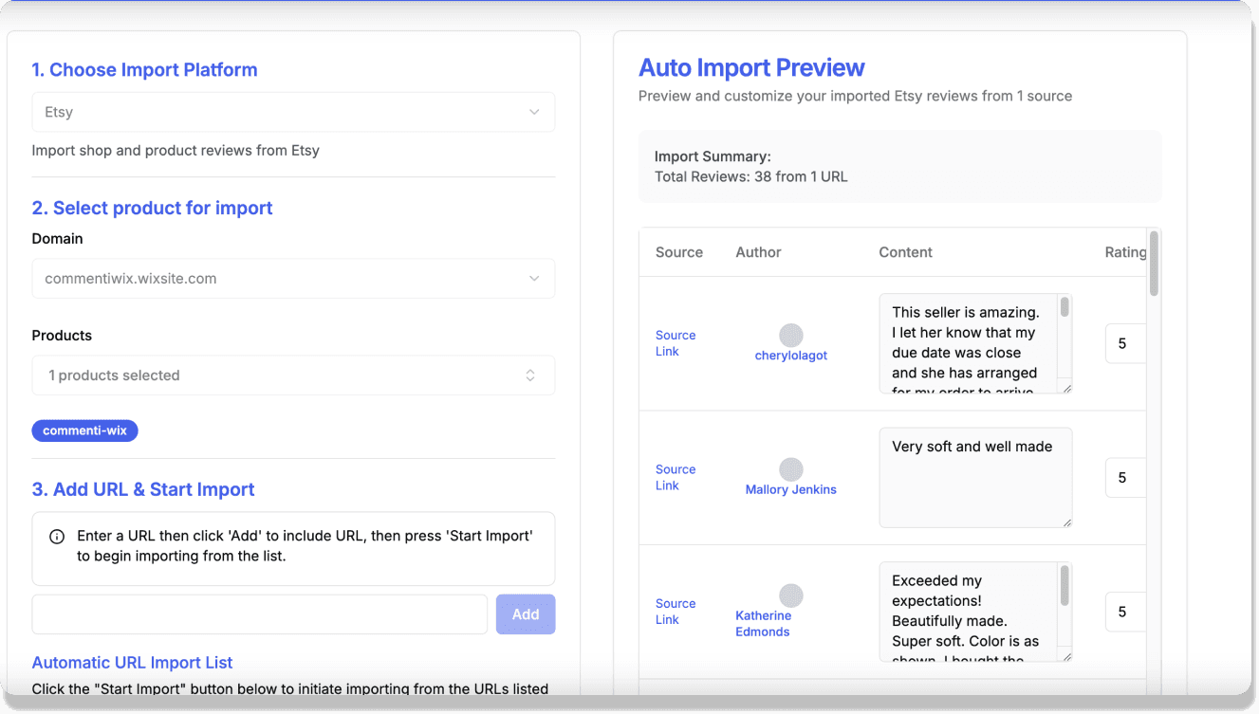The width and height of the screenshot is (1259, 714).
Task: Click Mallory Jenkins' avatar icon
Action: point(791,469)
